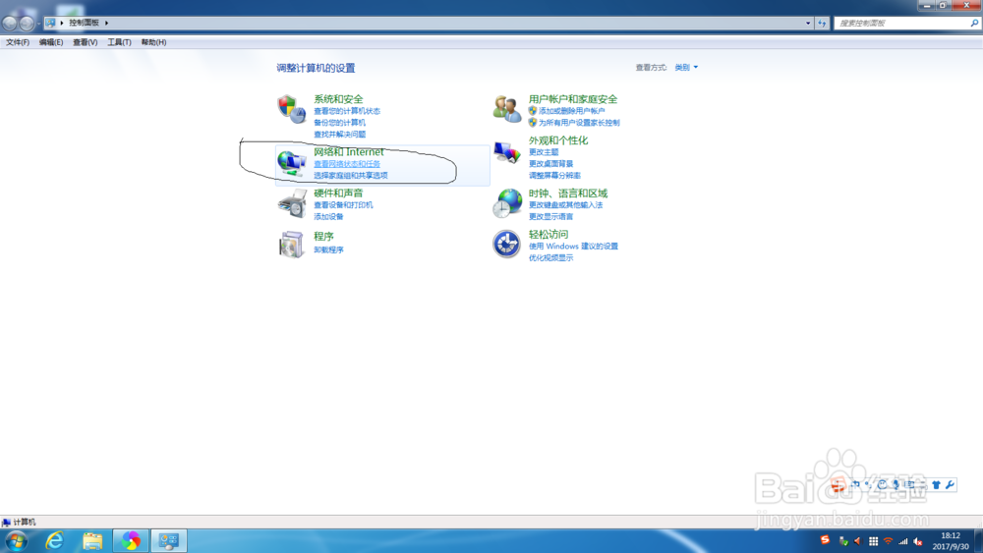Screen dimensions: 983x553
Task: Open the Network and Internet globe icon
Action: coord(292,163)
